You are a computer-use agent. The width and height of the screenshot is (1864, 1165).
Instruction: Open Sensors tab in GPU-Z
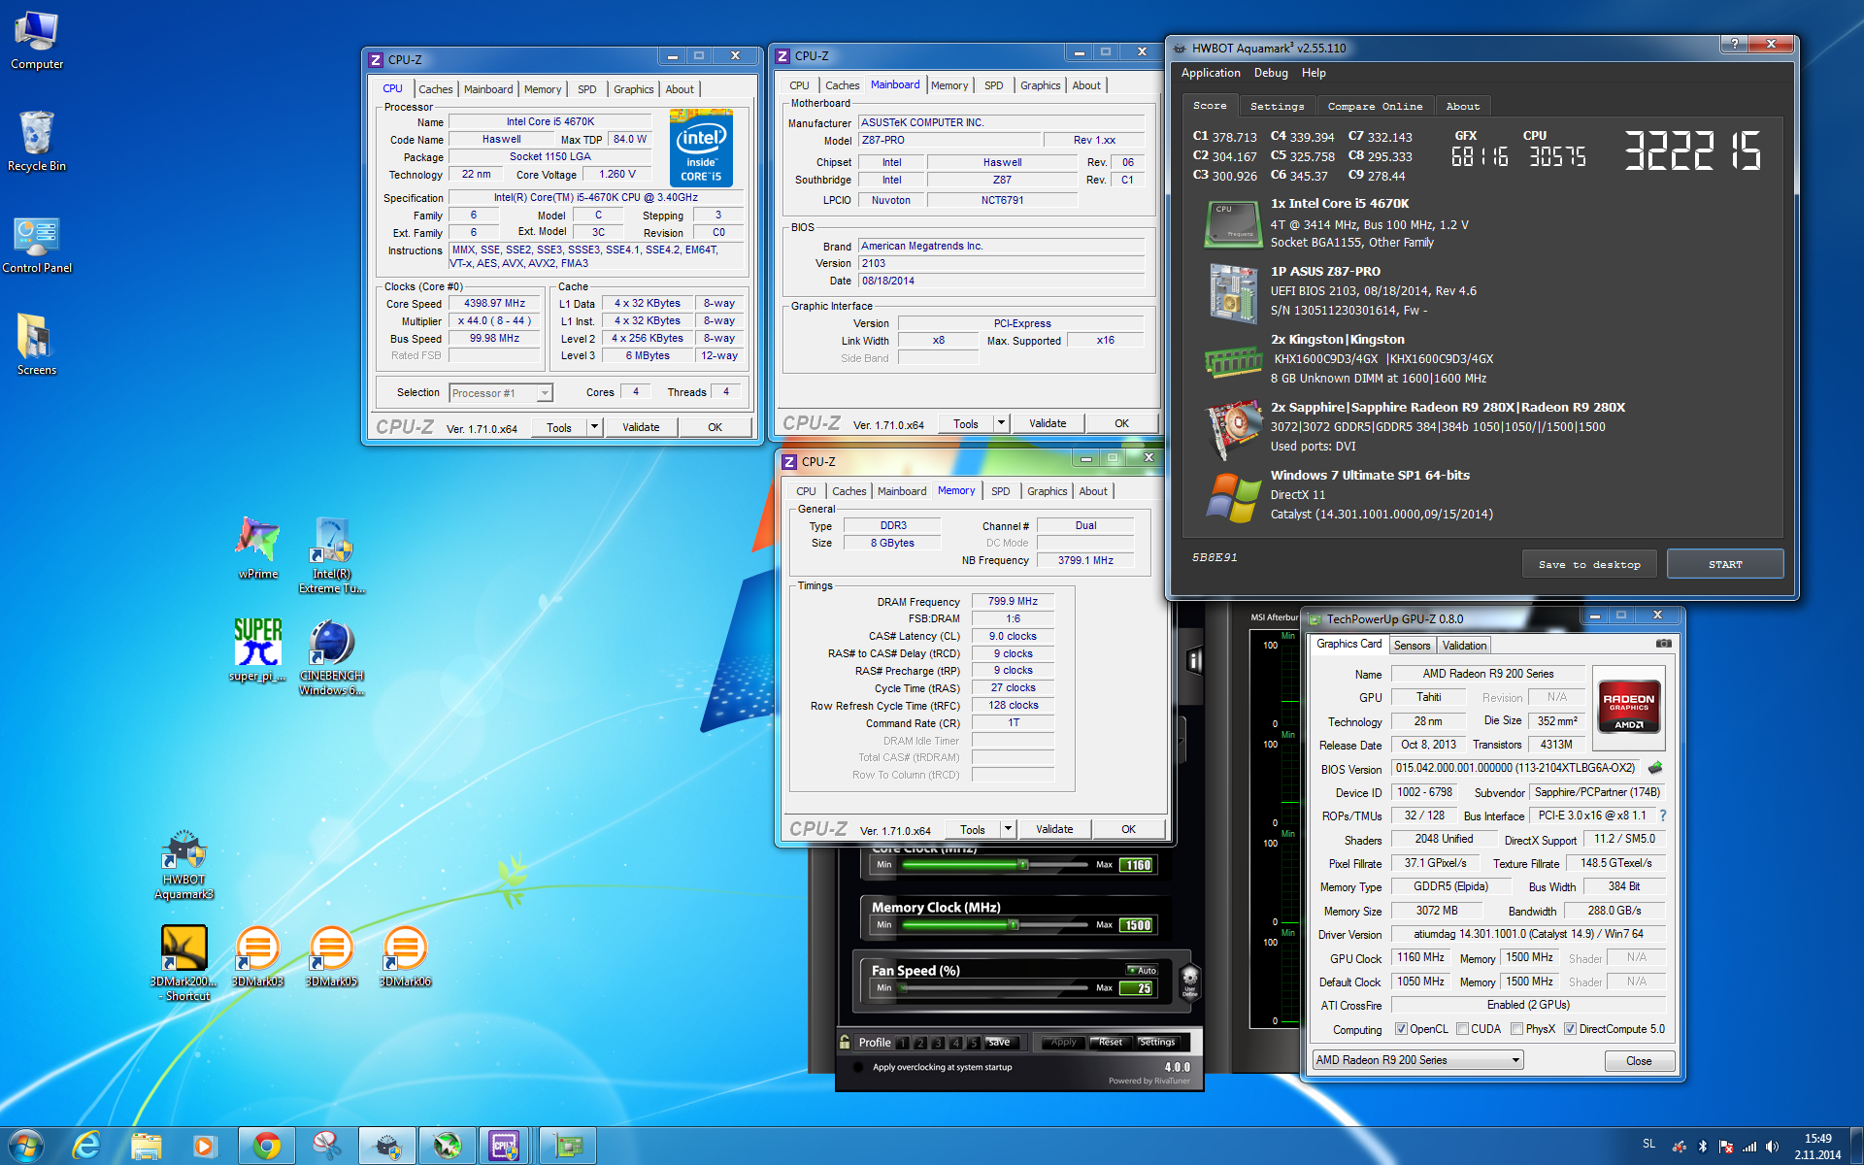(1412, 646)
